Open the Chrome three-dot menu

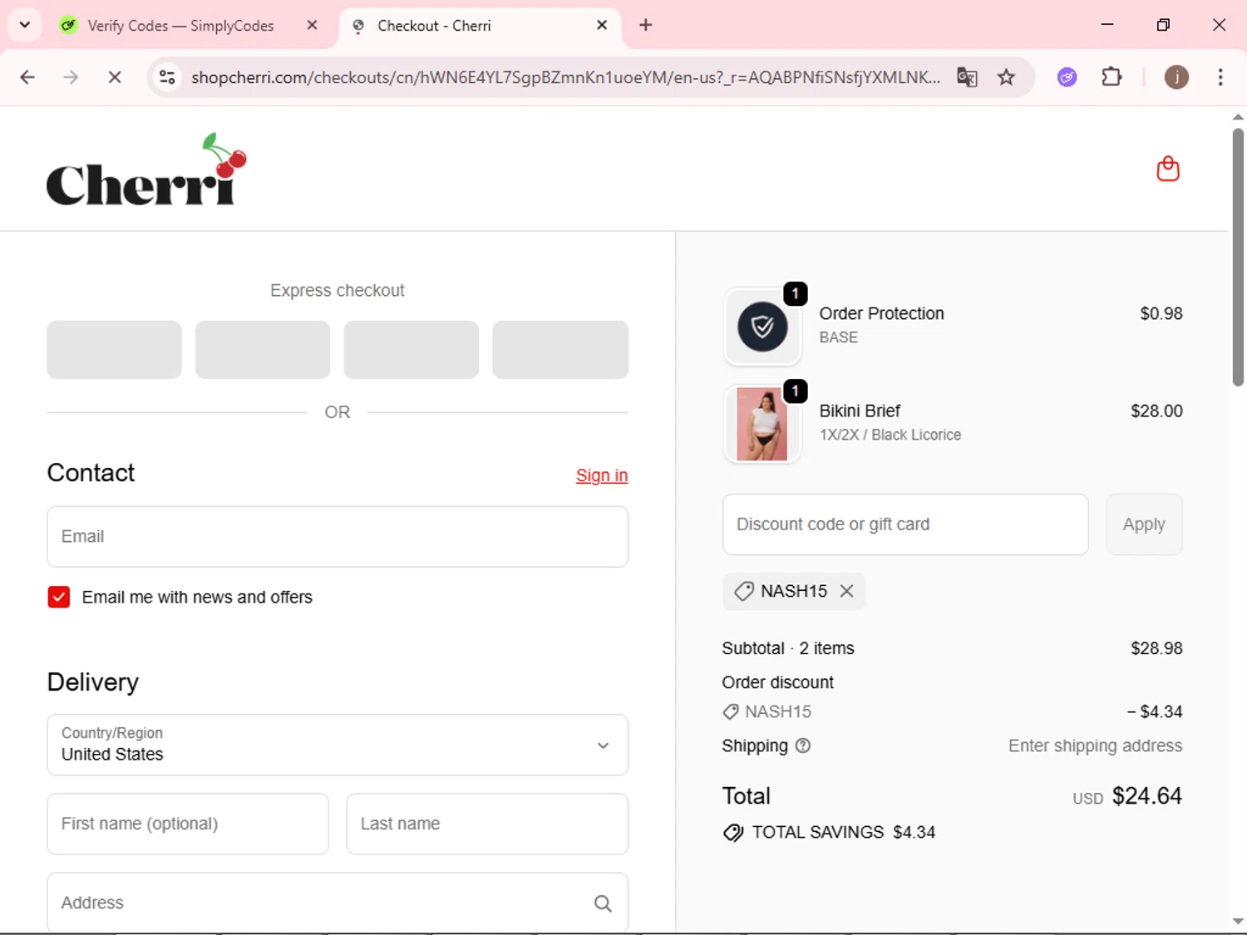click(x=1220, y=77)
